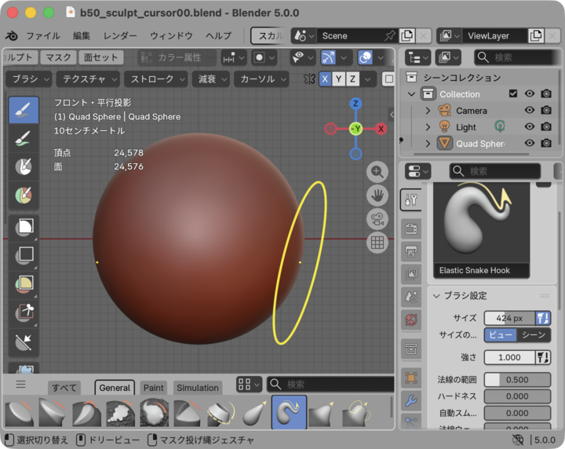Select the Box Hide tool

point(24,256)
